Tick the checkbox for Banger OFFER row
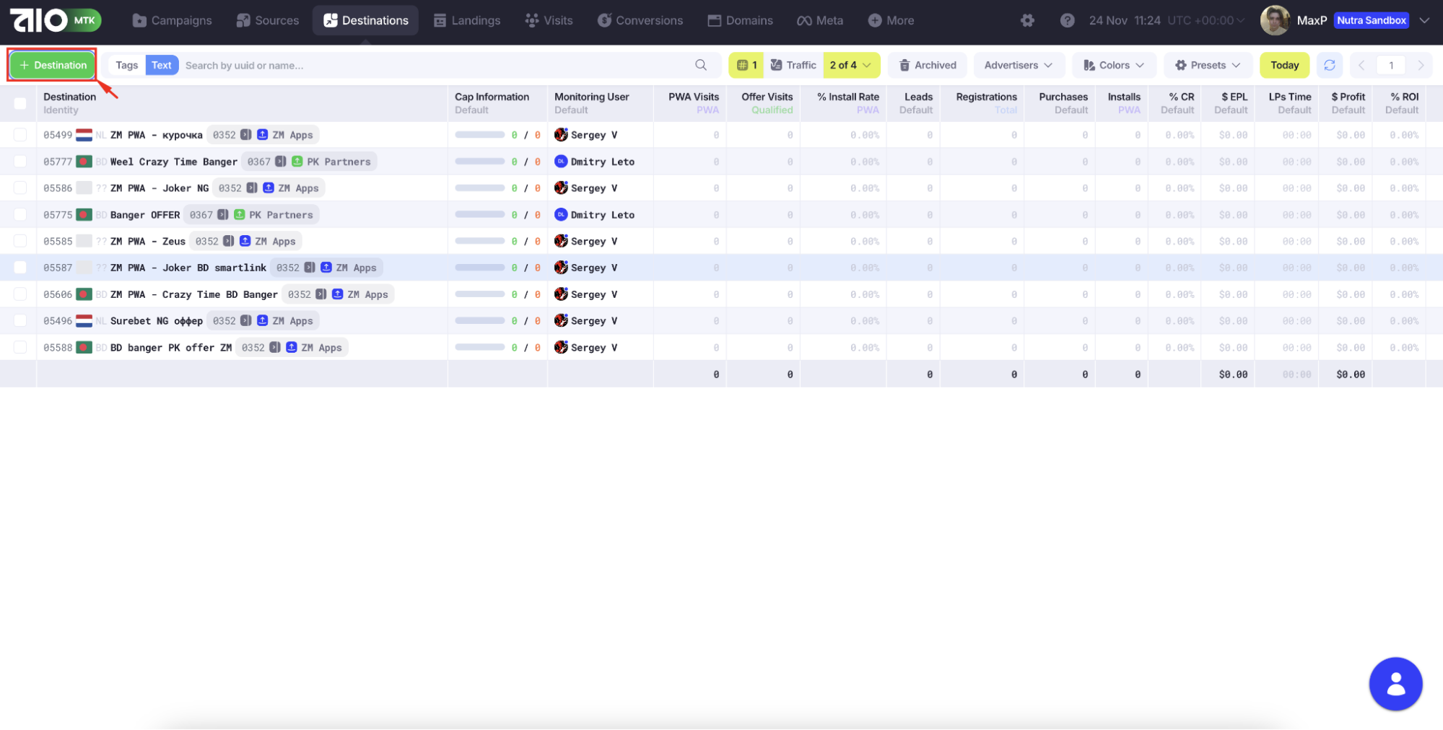This screenshot has width=1443, height=730. point(20,215)
